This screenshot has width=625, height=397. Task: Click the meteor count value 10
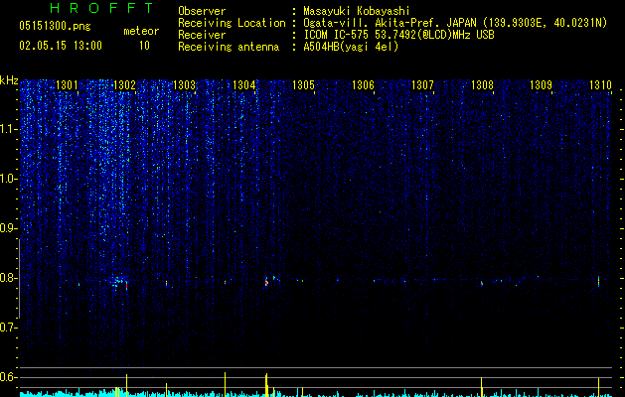pyautogui.click(x=144, y=46)
